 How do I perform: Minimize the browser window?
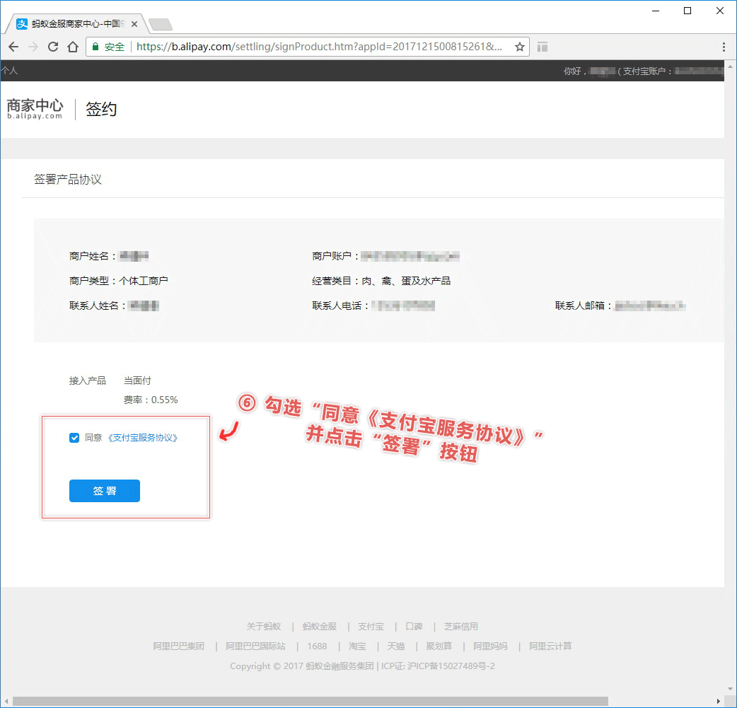656,11
